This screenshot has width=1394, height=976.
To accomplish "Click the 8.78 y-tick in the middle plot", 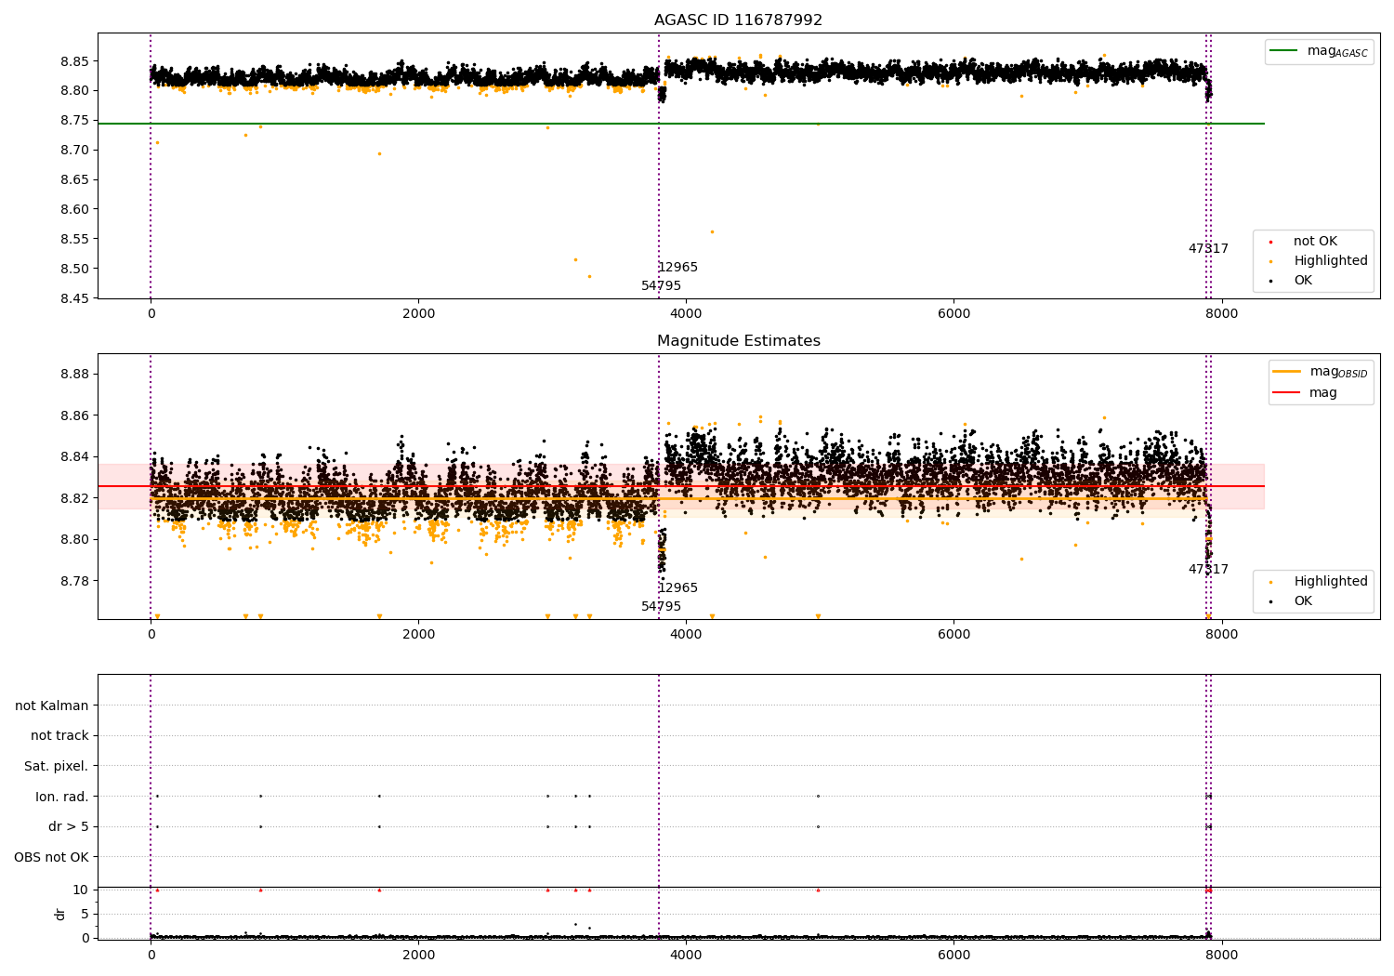I will 74,581.
